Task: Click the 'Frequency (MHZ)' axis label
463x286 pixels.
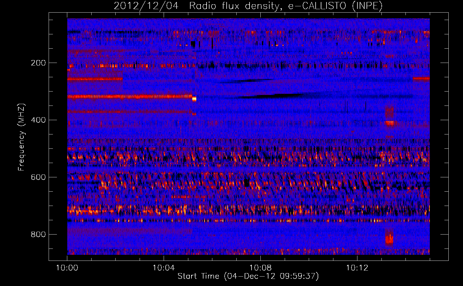Action: pos(21,137)
